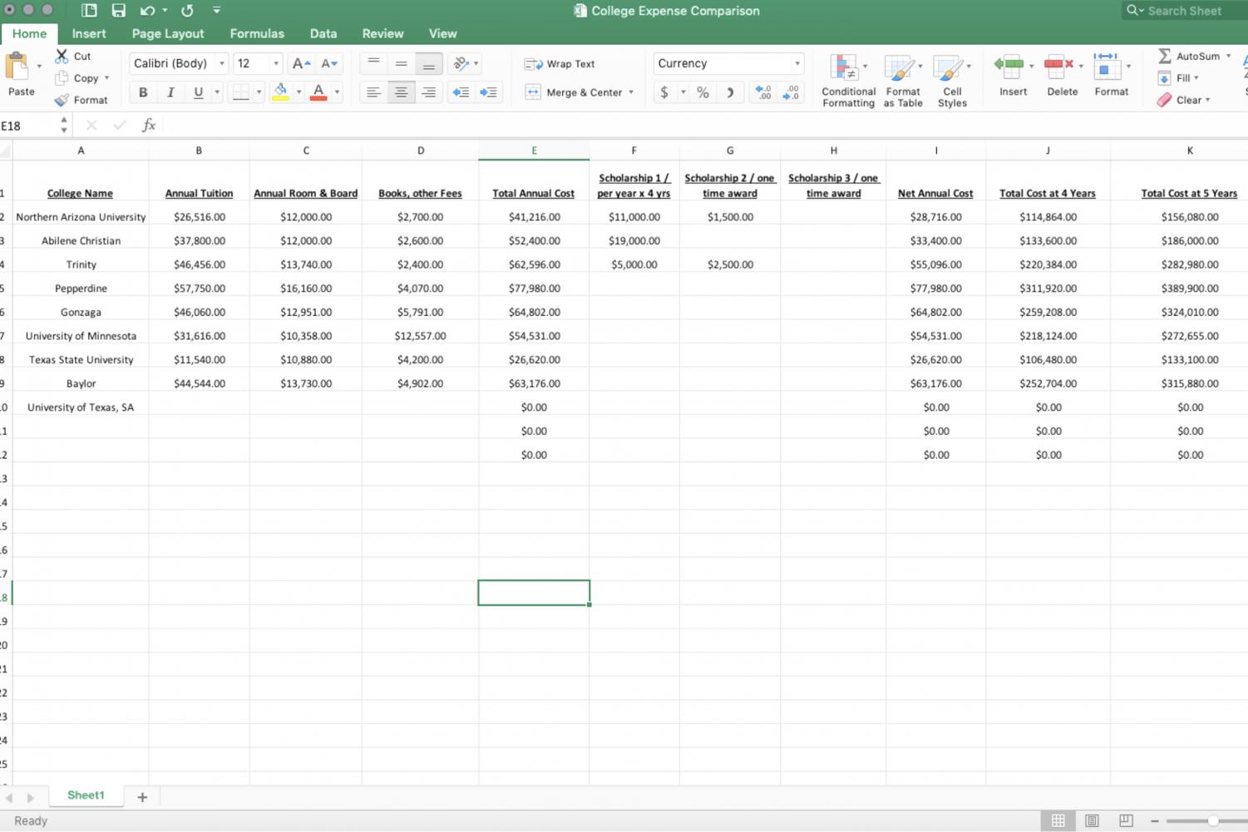
Task: Toggle align text right
Action: (x=428, y=92)
